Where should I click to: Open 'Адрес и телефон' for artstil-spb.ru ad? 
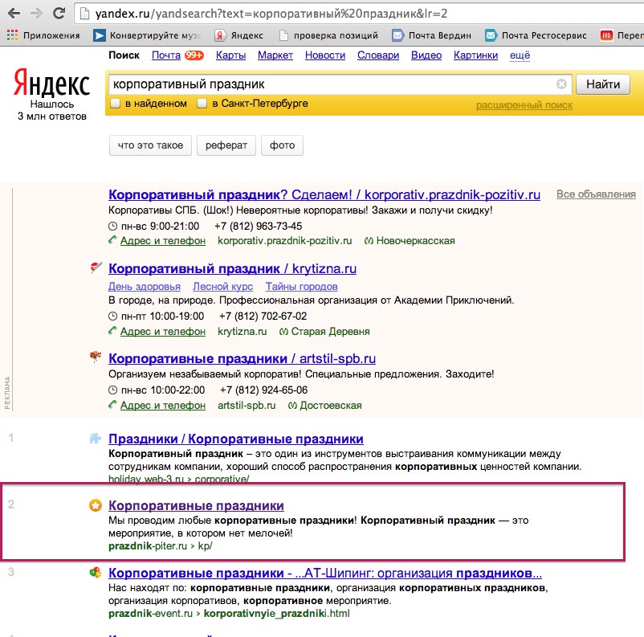pyautogui.click(x=163, y=405)
